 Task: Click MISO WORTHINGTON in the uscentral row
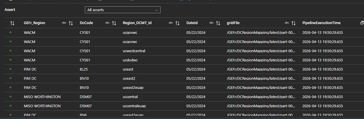pyautogui.click(x=42, y=97)
